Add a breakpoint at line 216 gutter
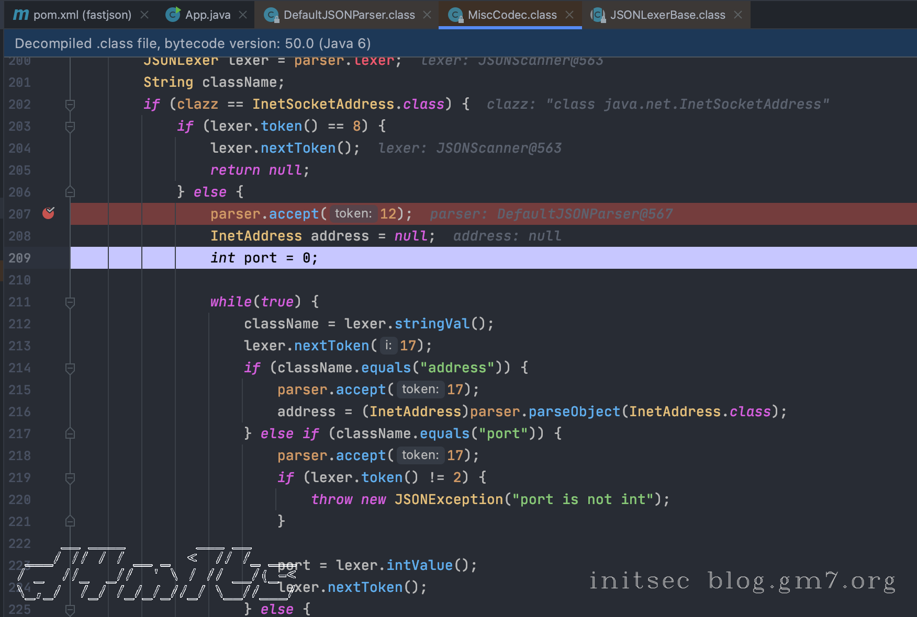Viewport: 917px width, 617px height. pyautogui.click(x=48, y=412)
